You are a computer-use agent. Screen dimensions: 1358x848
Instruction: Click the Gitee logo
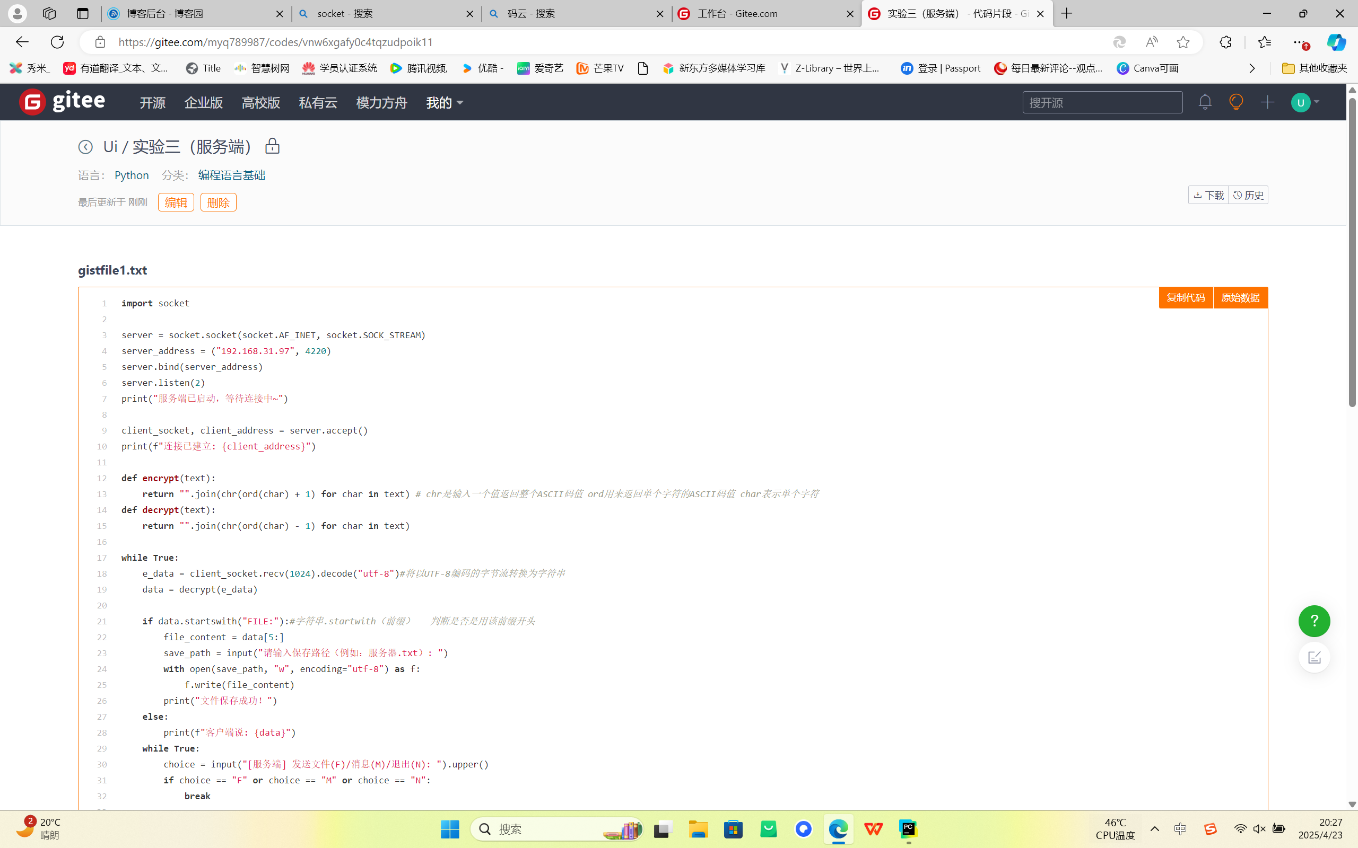point(62,102)
